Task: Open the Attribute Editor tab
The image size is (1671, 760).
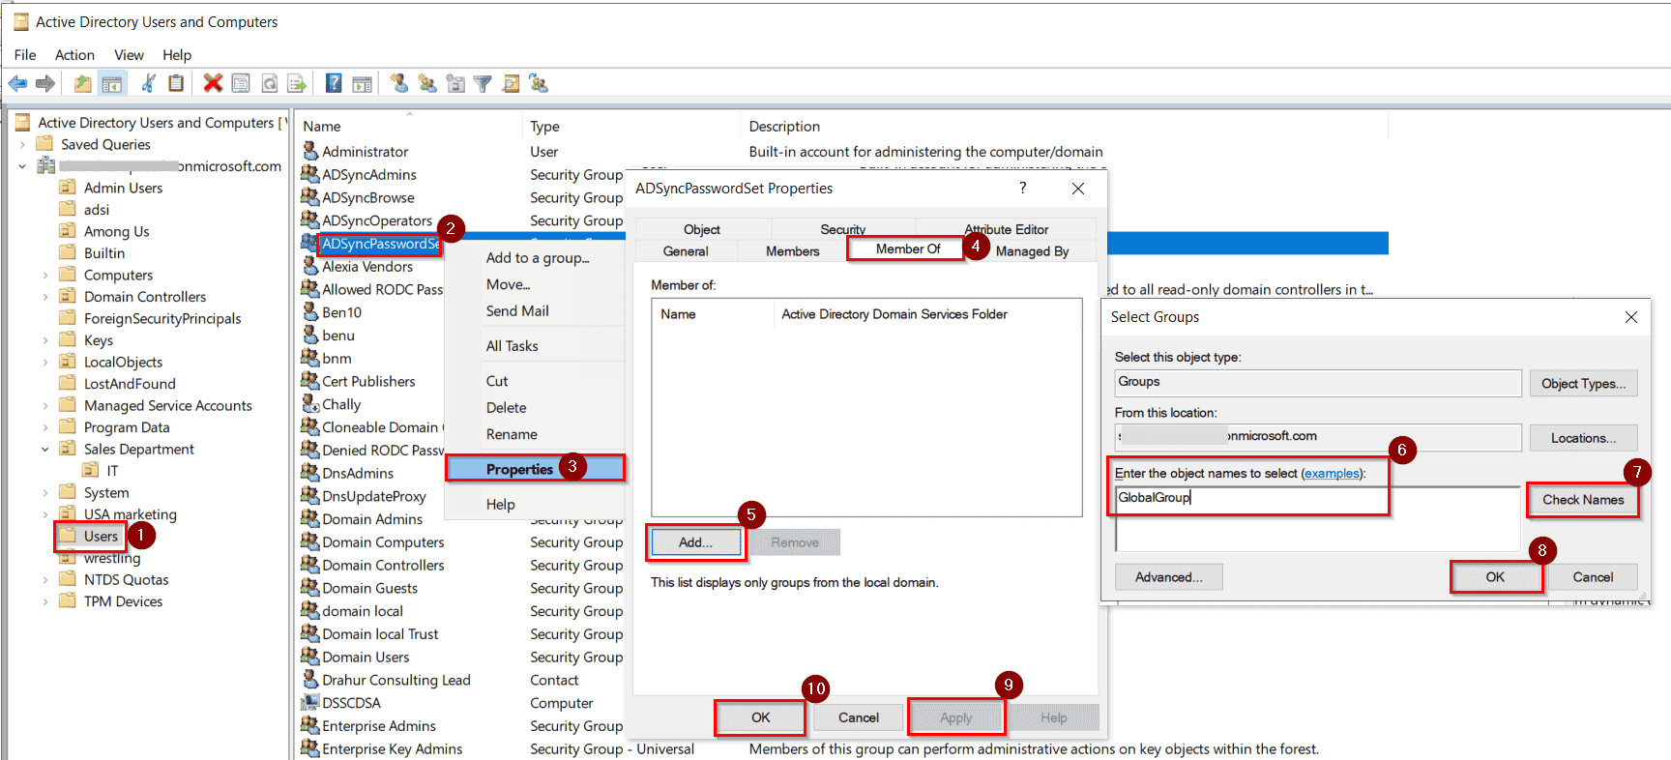Action: (1006, 229)
